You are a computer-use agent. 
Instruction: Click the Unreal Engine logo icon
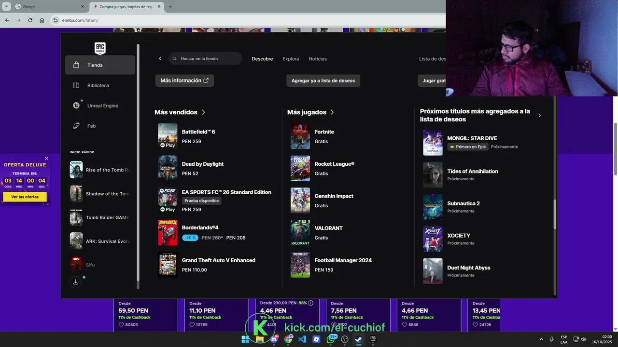point(76,106)
